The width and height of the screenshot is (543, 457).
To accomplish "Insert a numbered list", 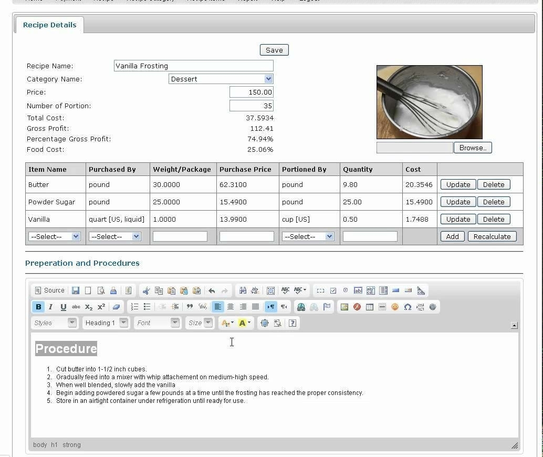I will (x=134, y=307).
